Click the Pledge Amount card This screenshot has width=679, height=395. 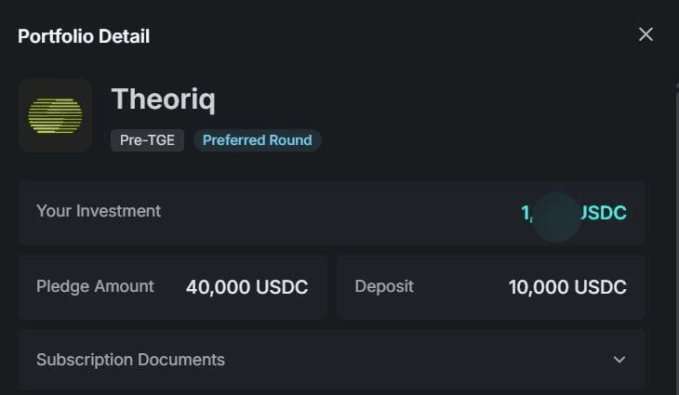click(173, 287)
